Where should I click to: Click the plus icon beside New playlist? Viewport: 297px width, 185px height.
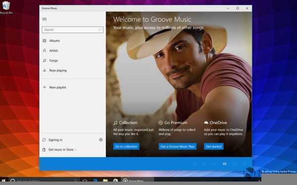45,87
